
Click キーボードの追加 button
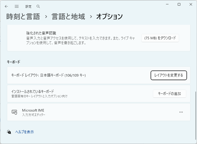coord(169,94)
